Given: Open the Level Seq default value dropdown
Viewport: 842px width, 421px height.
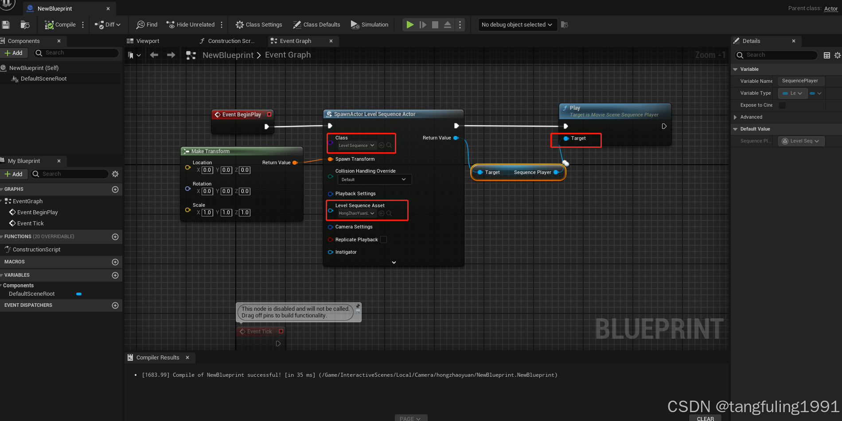Looking at the screenshot, I should coord(801,141).
